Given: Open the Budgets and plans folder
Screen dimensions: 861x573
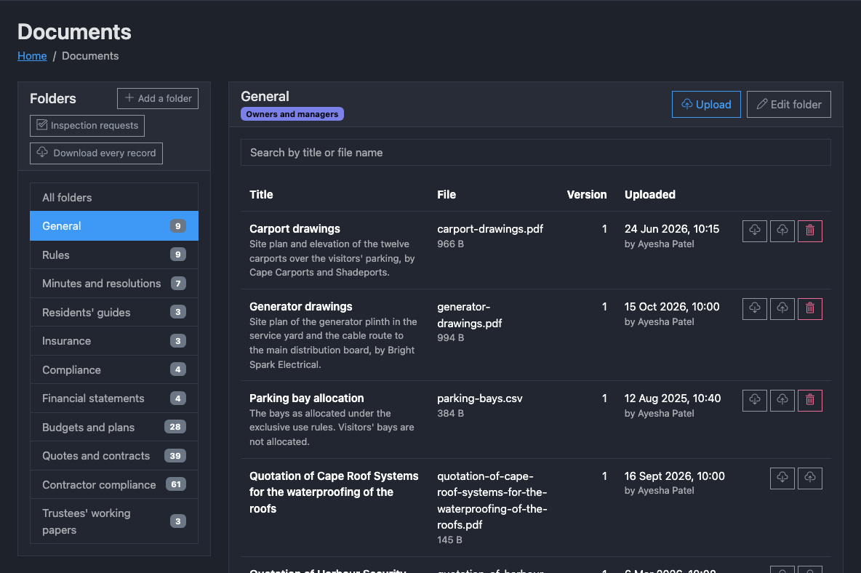Looking at the screenshot, I should click(x=113, y=427).
